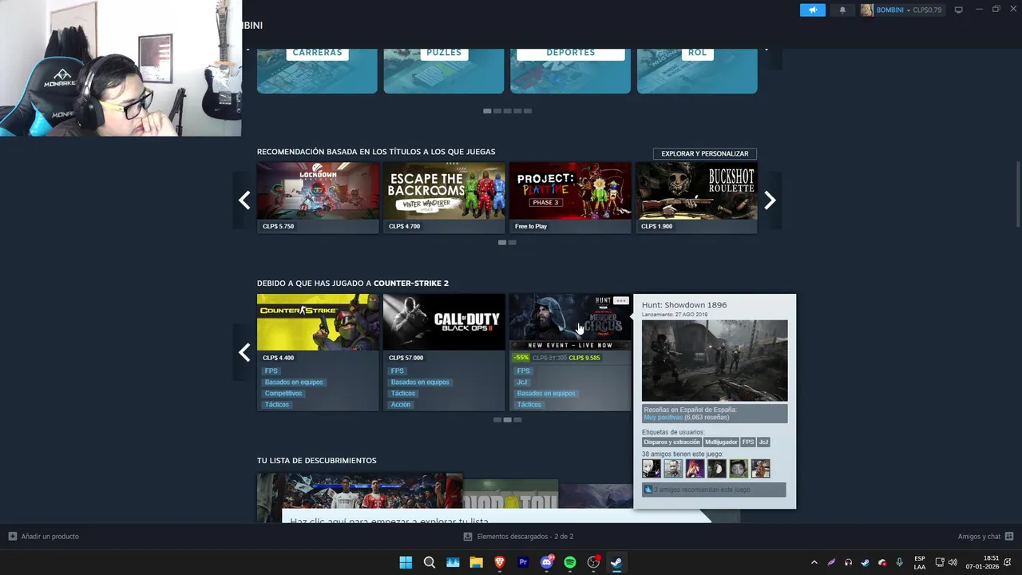The height and width of the screenshot is (575, 1022).
Task: Open the DEPORTES category card
Action: 570,70
